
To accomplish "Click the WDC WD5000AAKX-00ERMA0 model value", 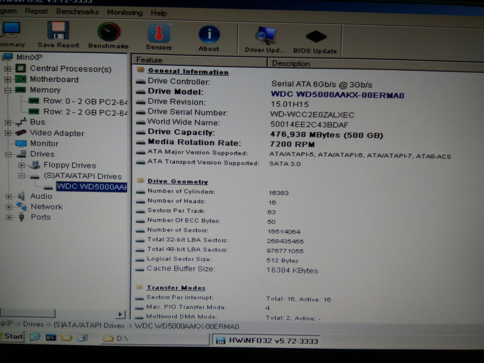I will (x=337, y=95).
